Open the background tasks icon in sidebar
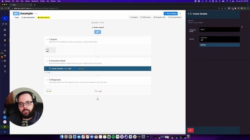250x140 pixels. (5, 51)
